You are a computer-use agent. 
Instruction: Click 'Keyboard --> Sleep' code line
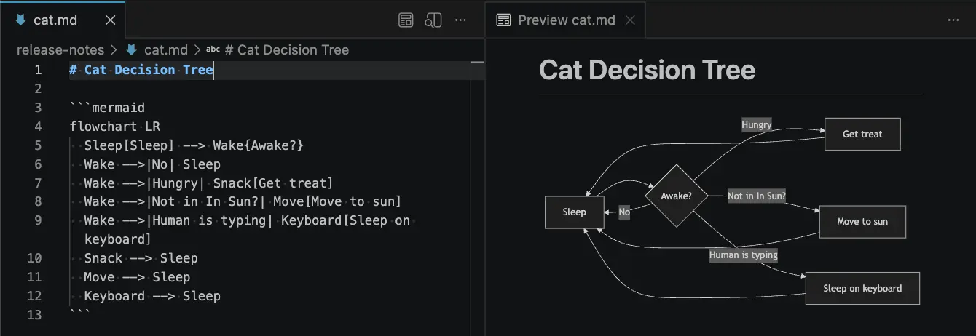(152, 296)
